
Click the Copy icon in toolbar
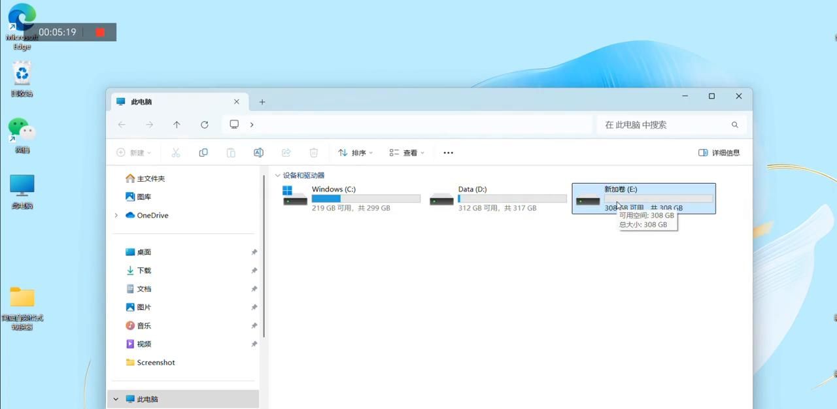[203, 153]
